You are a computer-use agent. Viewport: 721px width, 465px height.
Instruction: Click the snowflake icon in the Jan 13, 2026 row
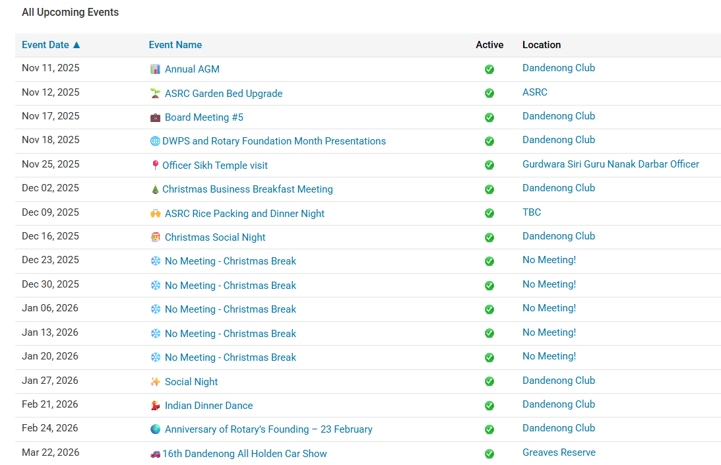coord(156,334)
